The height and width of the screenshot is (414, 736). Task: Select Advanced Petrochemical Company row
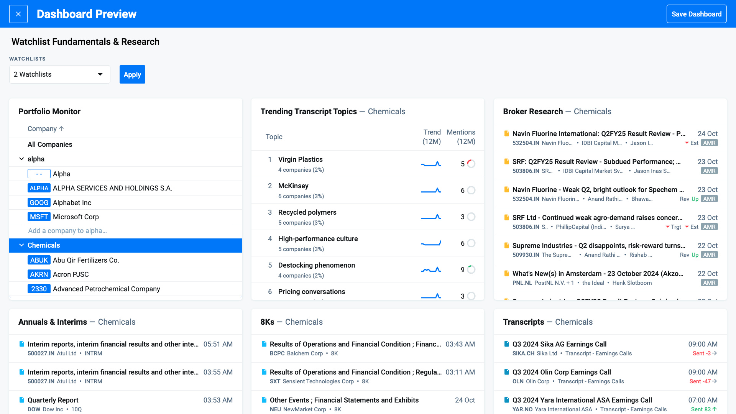click(126, 289)
